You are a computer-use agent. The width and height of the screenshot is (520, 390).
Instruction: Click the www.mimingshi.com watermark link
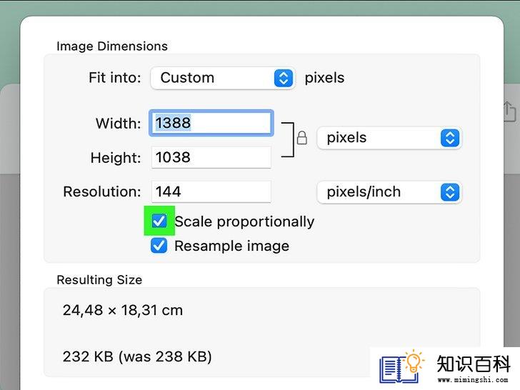[475, 381]
